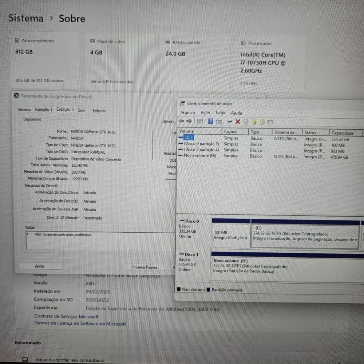Open the Exibir menu
The height and width of the screenshot is (364, 364).
(220, 113)
